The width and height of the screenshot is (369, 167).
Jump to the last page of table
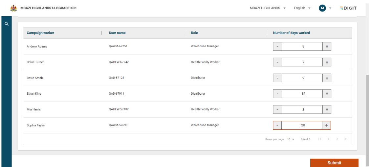(345, 139)
